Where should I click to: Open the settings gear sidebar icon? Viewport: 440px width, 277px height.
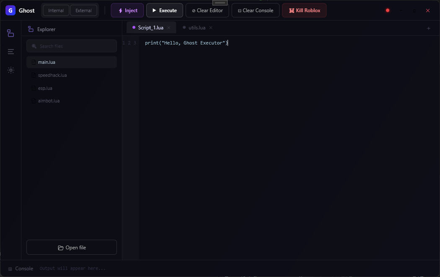[x=10, y=70]
